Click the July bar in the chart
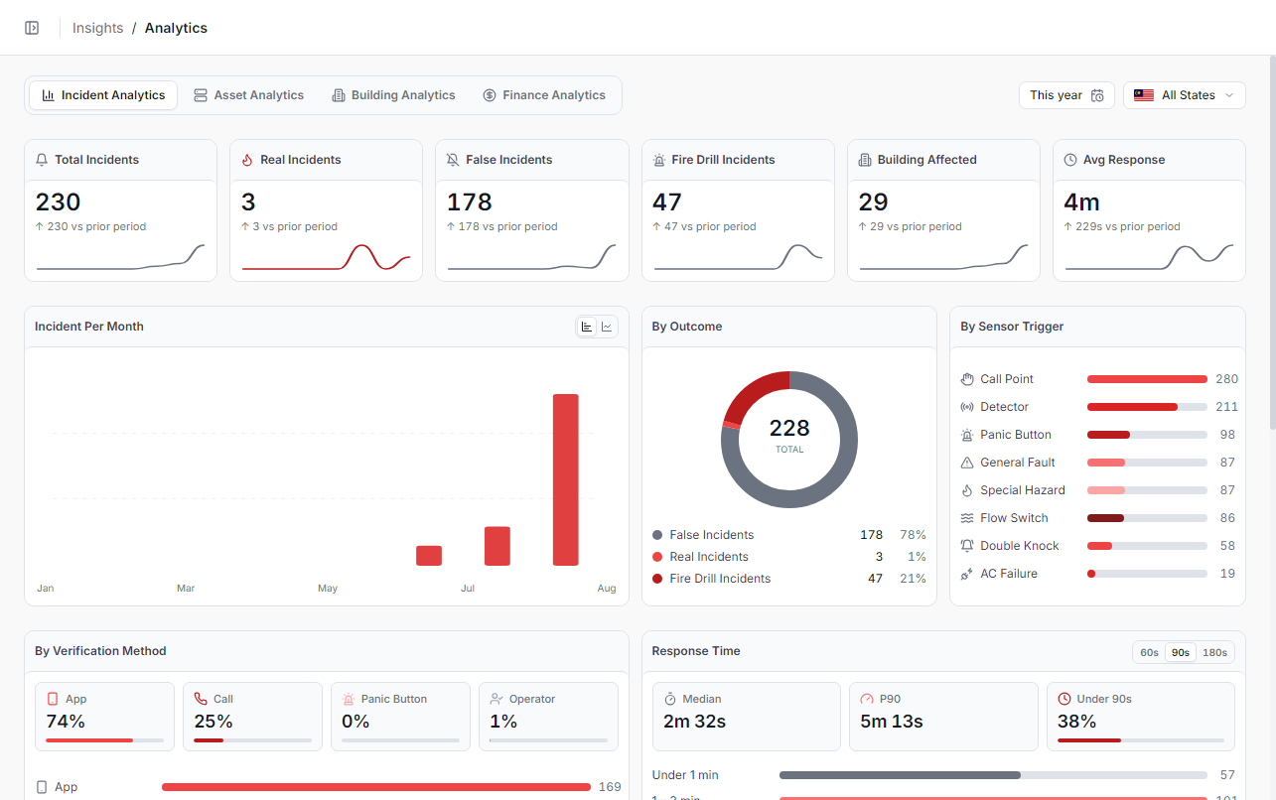 click(497, 546)
